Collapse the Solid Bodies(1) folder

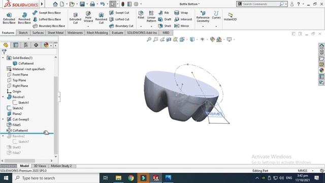pos(3,57)
